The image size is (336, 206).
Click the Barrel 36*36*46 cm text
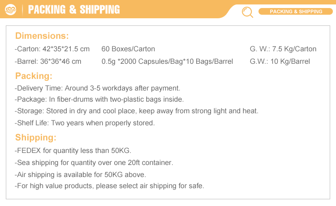click(48, 62)
